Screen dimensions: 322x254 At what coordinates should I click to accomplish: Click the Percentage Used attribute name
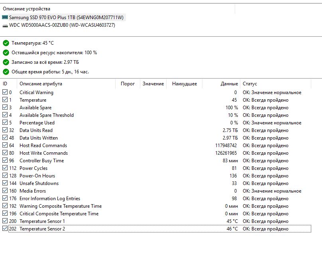[37, 123]
